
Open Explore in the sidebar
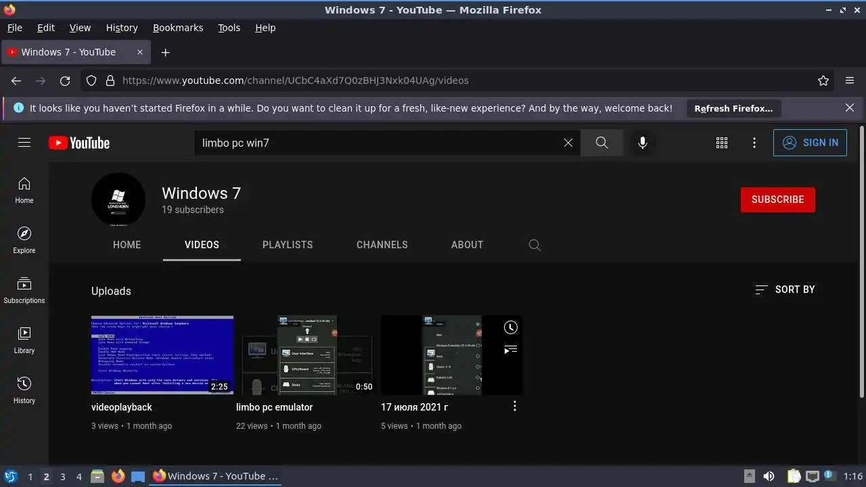coord(24,241)
